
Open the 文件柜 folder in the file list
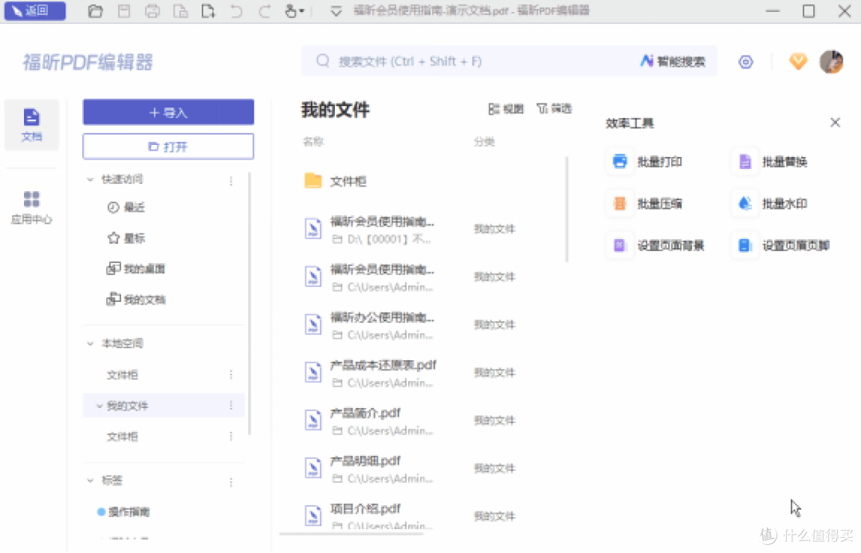pyautogui.click(x=336, y=181)
